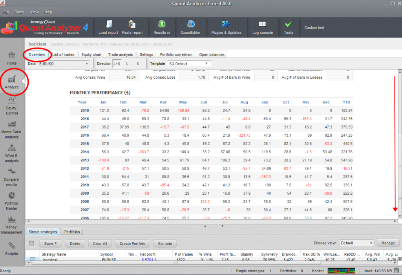Select S (short only) direction
The height and width of the screenshot is (275, 402).
coord(138,64)
